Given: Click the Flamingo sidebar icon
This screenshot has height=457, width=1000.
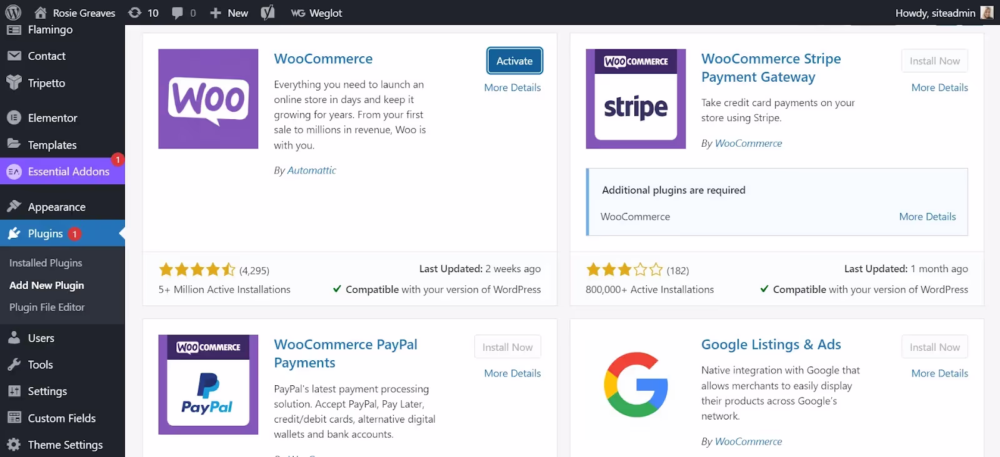Looking at the screenshot, I should pyautogui.click(x=14, y=29).
